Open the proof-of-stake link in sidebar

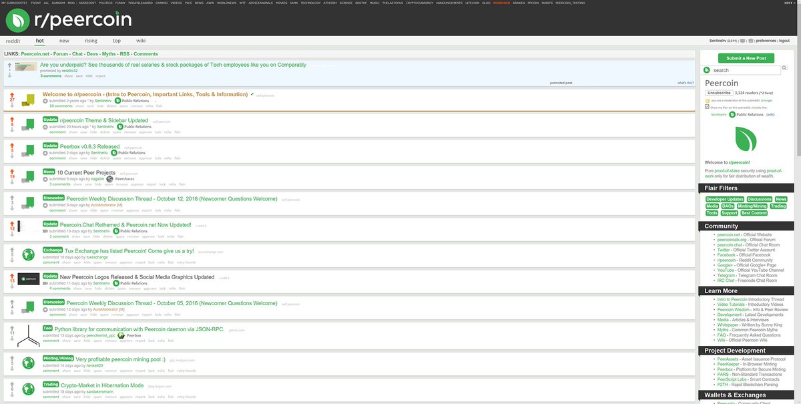pos(728,171)
